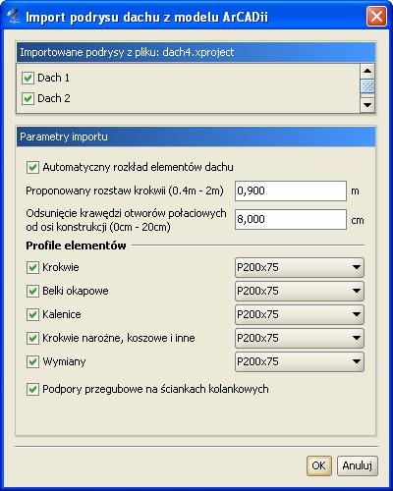Open the Kalenice profile dropdown
Viewport: 393px width, 491px height.
coord(300,314)
